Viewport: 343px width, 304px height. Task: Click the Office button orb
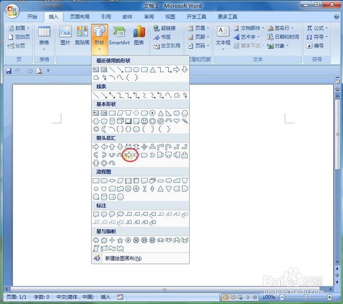tap(12, 11)
